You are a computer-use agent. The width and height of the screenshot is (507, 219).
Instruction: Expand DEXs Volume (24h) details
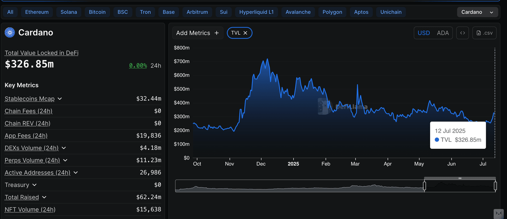(64, 148)
